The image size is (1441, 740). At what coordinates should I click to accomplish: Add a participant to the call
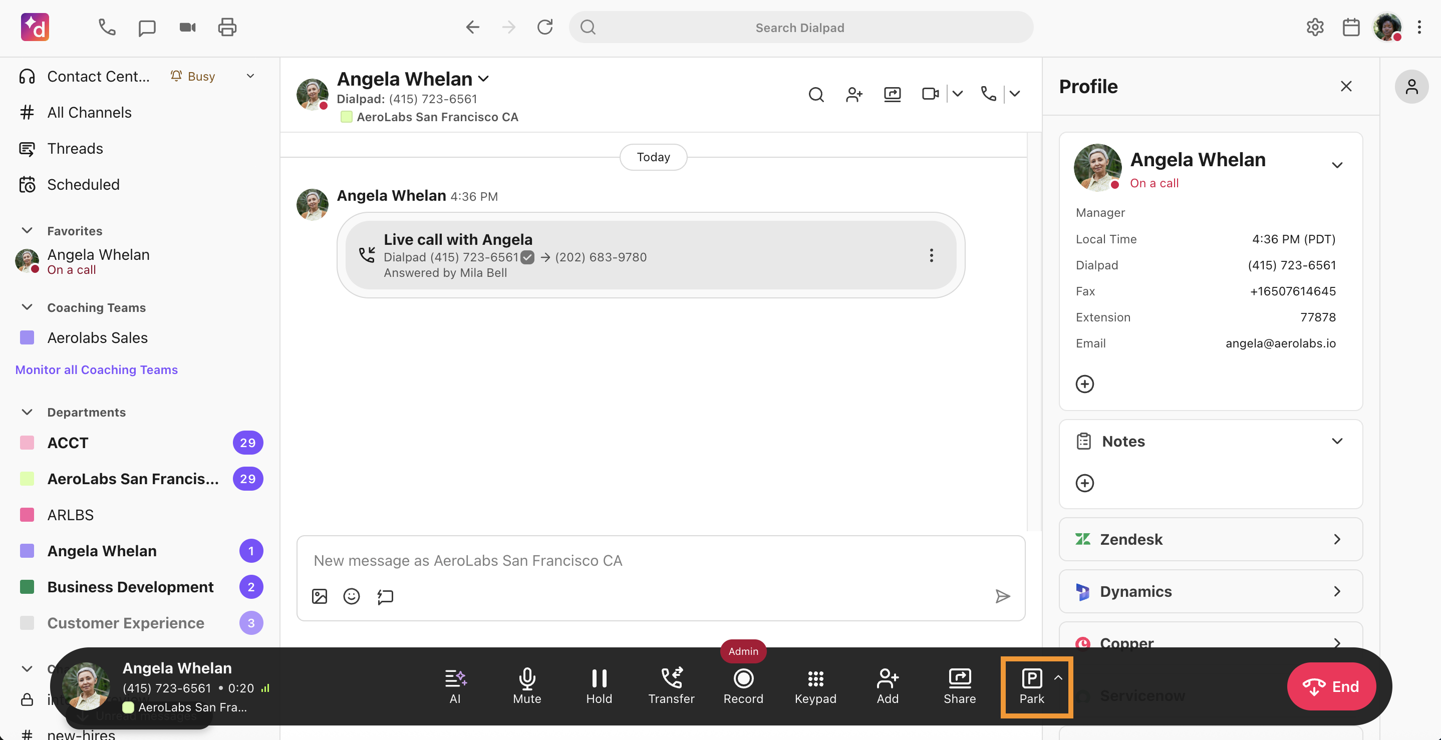coord(888,686)
